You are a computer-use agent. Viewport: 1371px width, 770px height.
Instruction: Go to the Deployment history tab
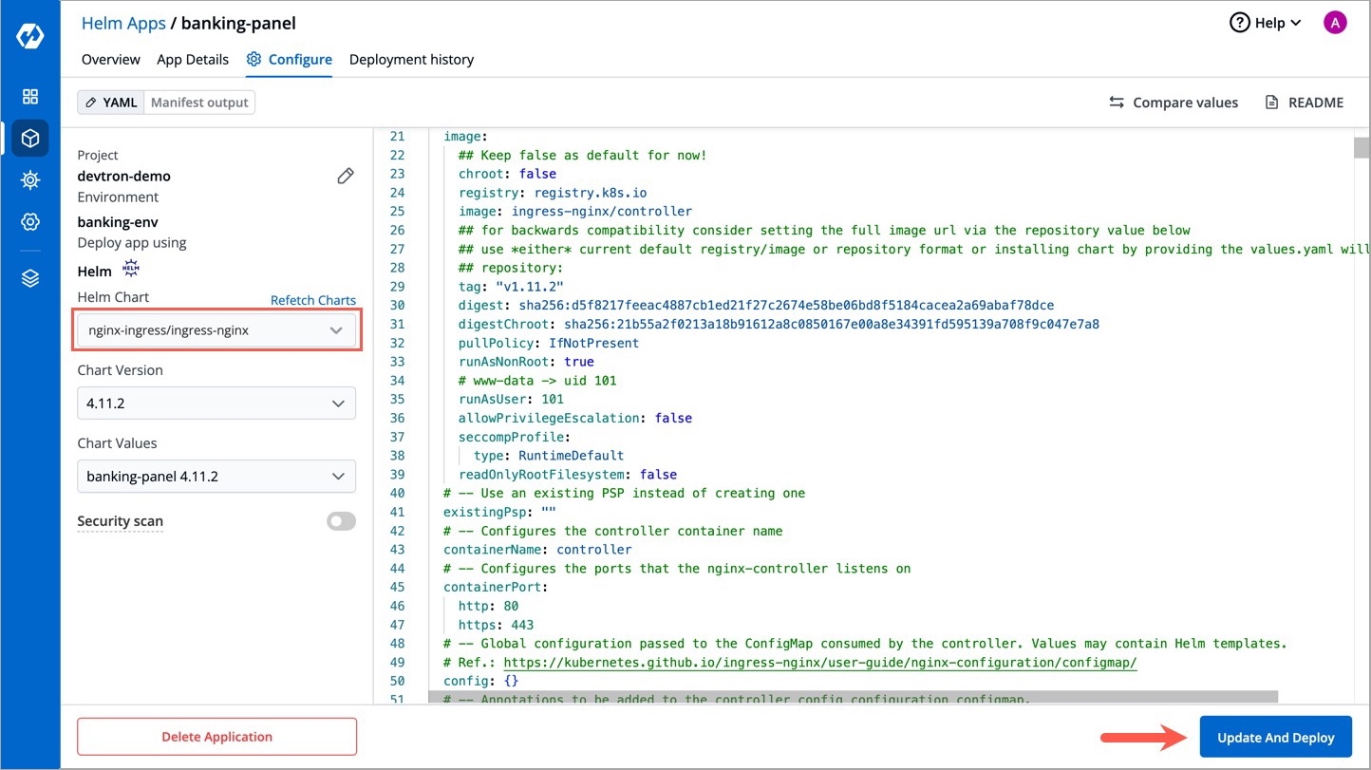coord(411,59)
